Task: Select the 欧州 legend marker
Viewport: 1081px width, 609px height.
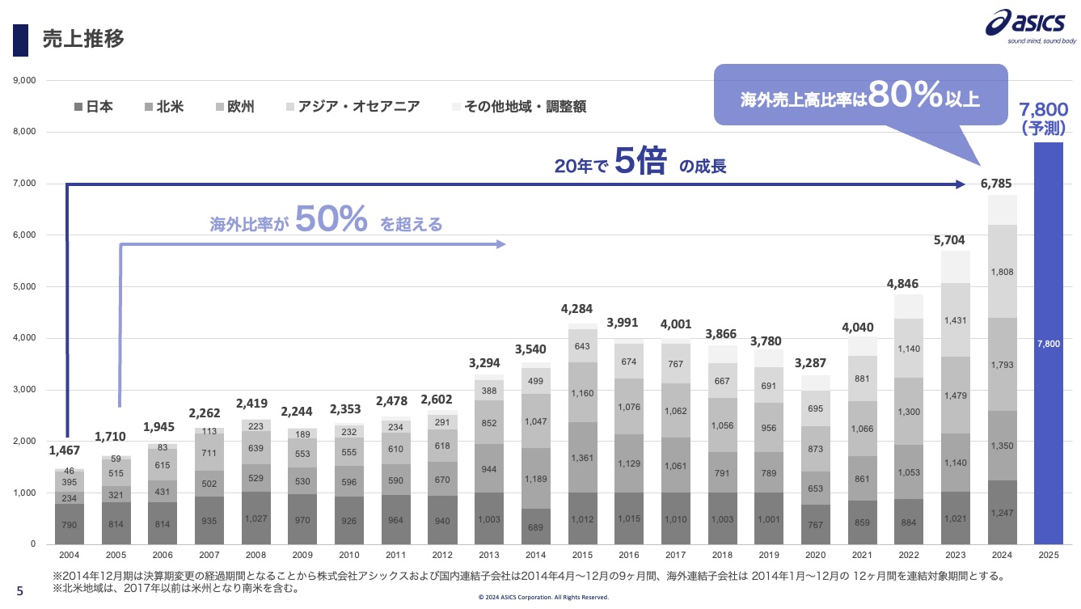Action: pos(220,107)
